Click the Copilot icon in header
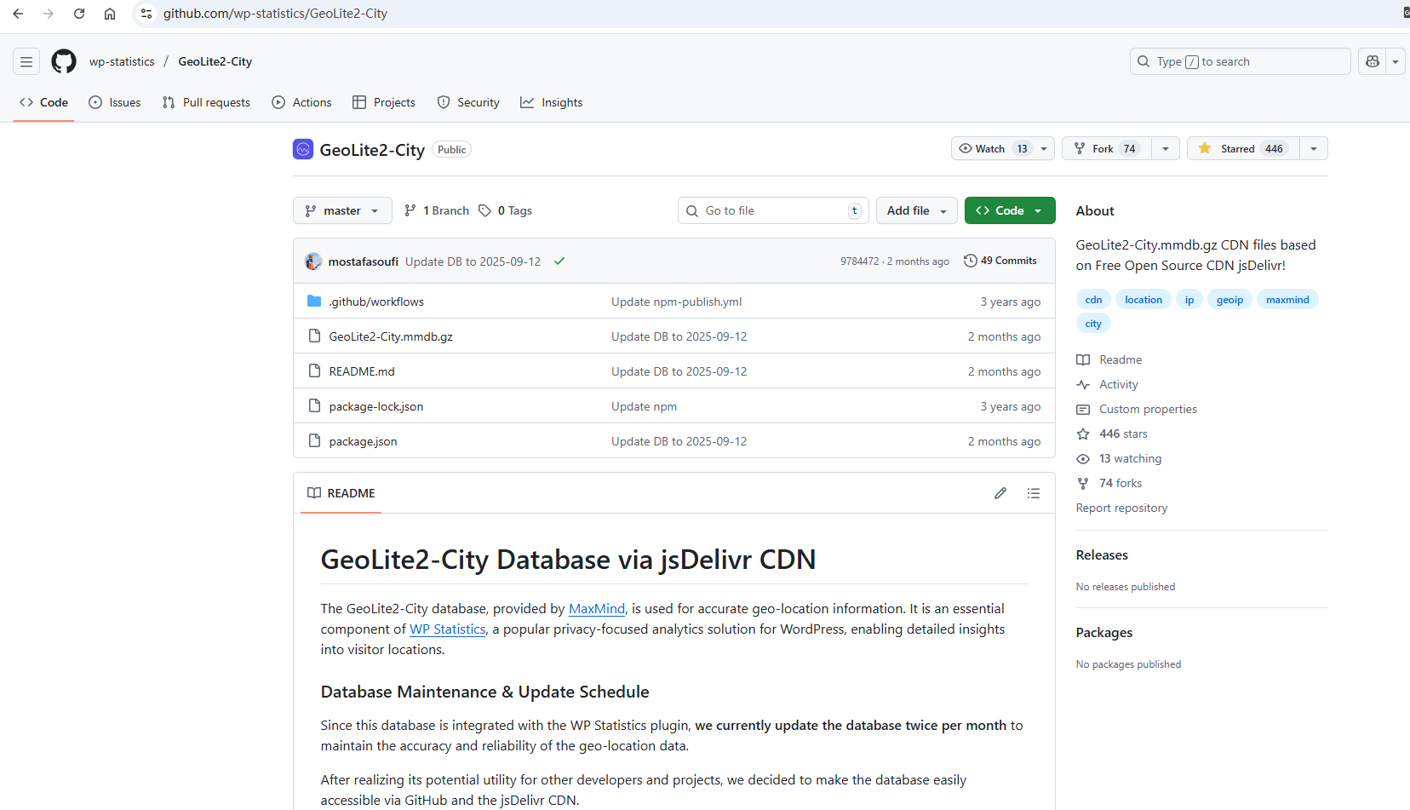 [x=1372, y=61]
